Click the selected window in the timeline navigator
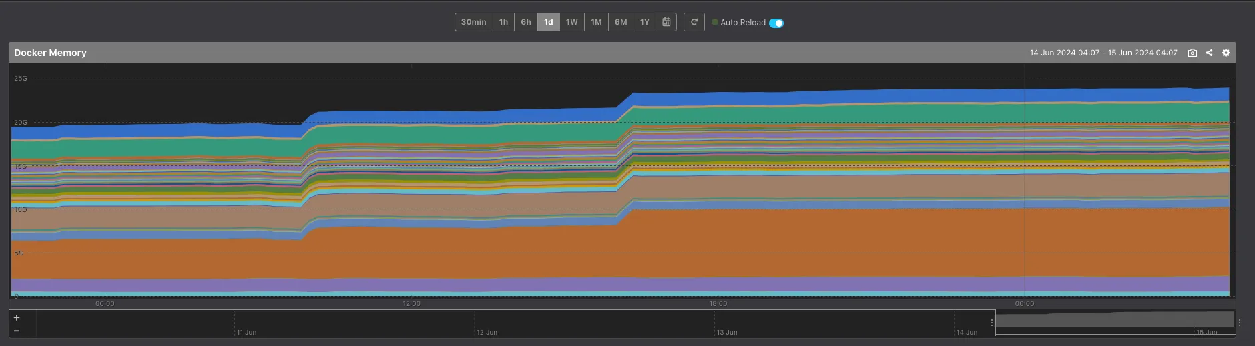The image size is (1255, 346). pos(1115,321)
